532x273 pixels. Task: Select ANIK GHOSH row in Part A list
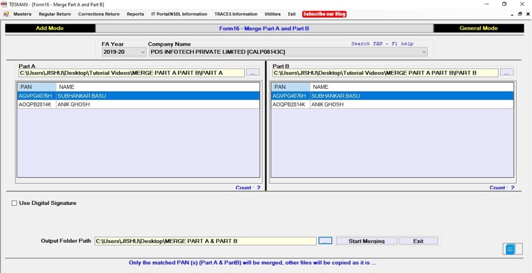(x=138, y=104)
